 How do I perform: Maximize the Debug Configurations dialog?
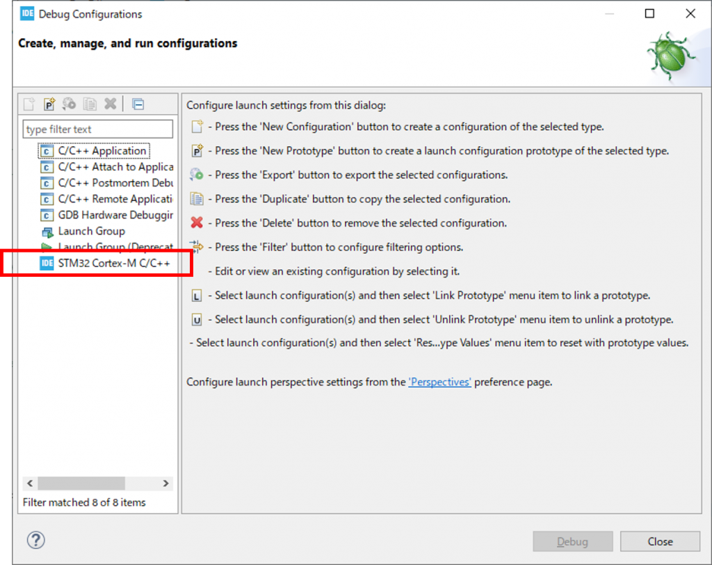tap(650, 14)
